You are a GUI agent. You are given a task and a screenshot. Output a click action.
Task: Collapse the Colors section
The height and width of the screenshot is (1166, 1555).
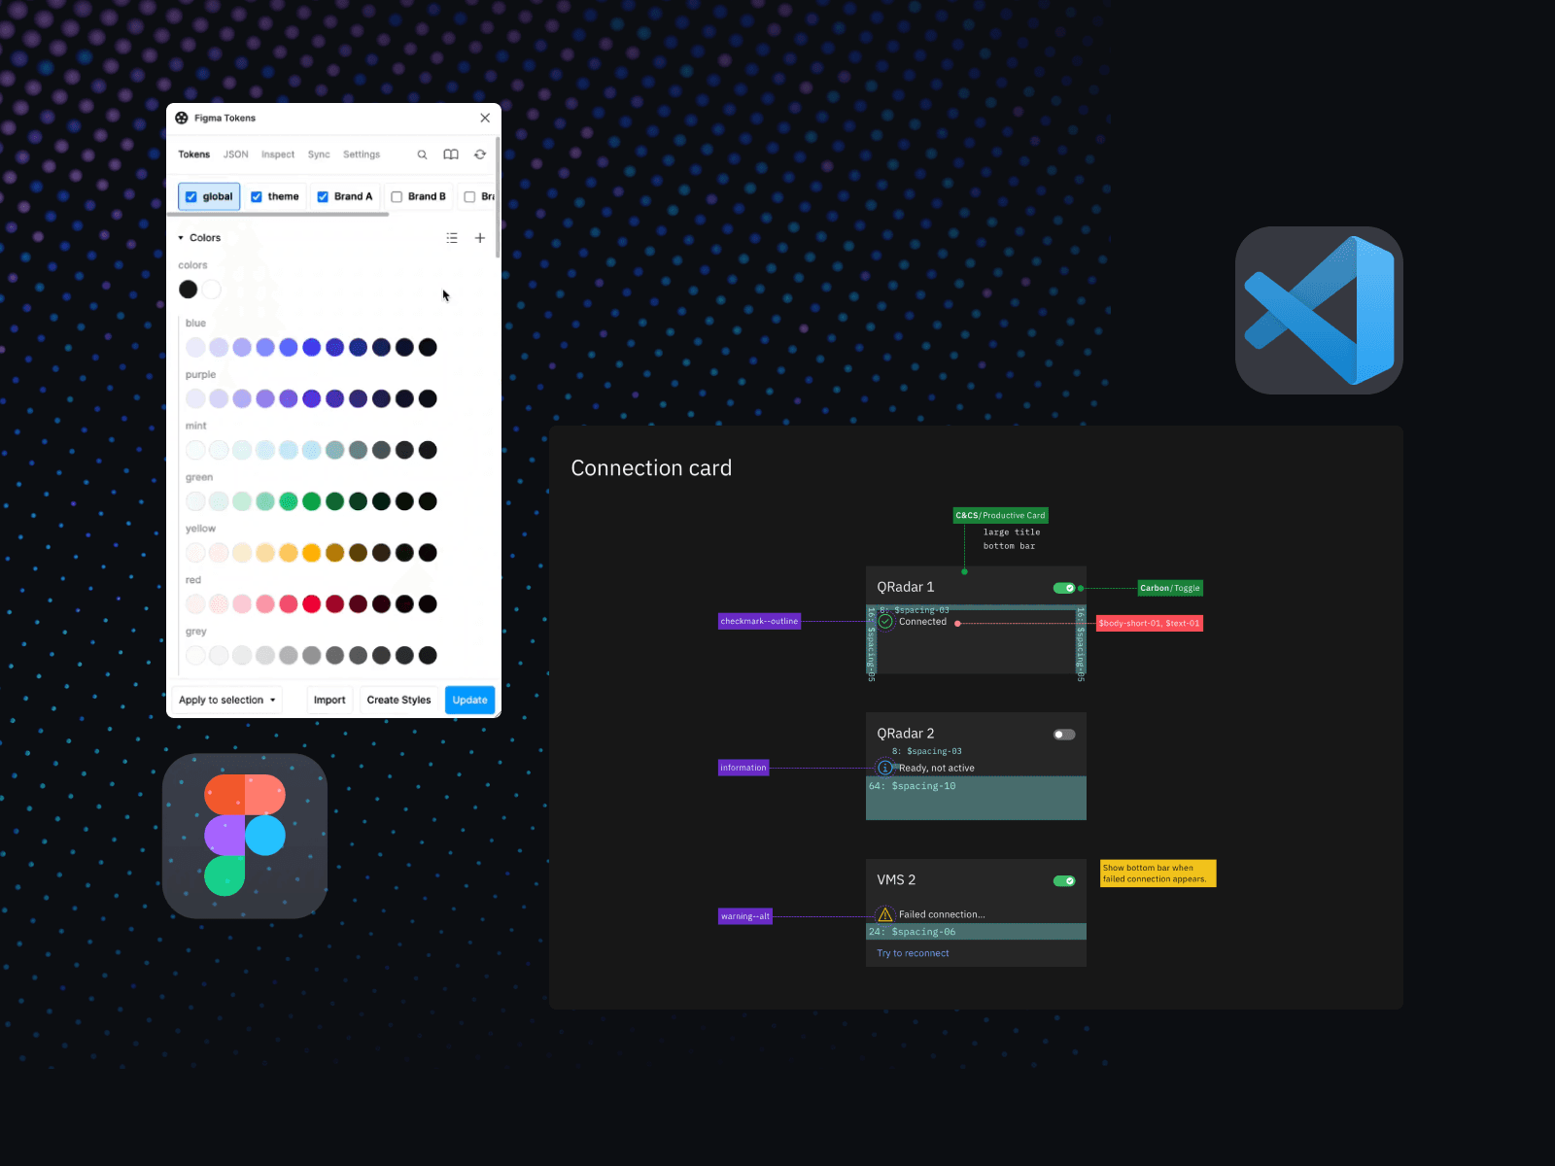(182, 237)
